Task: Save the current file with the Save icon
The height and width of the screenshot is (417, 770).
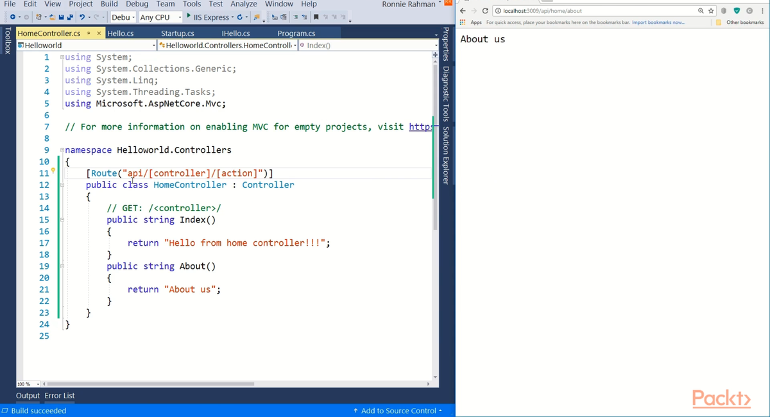Action: coord(61,17)
